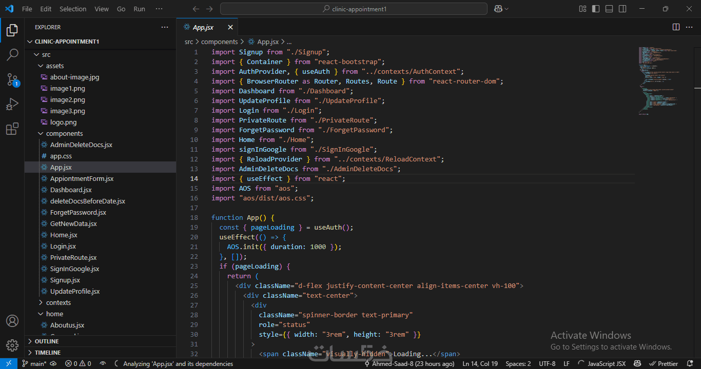Open Explorer Views and More Actions ellipsis
The image size is (701, 369).
tap(165, 27)
